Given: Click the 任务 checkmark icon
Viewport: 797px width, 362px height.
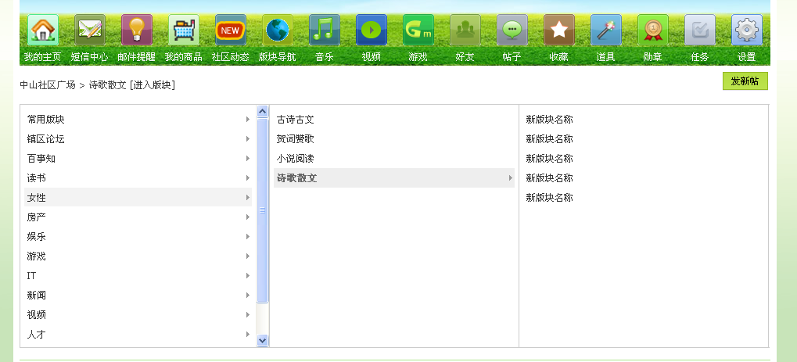Looking at the screenshot, I should pyautogui.click(x=700, y=30).
